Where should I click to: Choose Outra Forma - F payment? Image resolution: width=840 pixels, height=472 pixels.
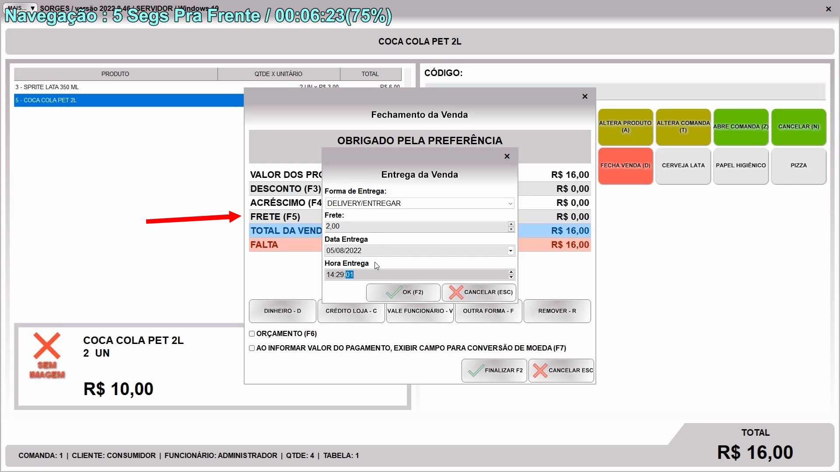click(488, 311)
